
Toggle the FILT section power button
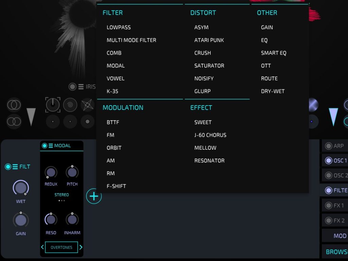coord(8,167)
